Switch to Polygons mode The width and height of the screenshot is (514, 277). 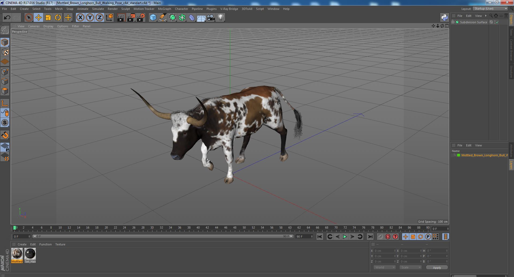pyautogui.click(x=5, y=91)
